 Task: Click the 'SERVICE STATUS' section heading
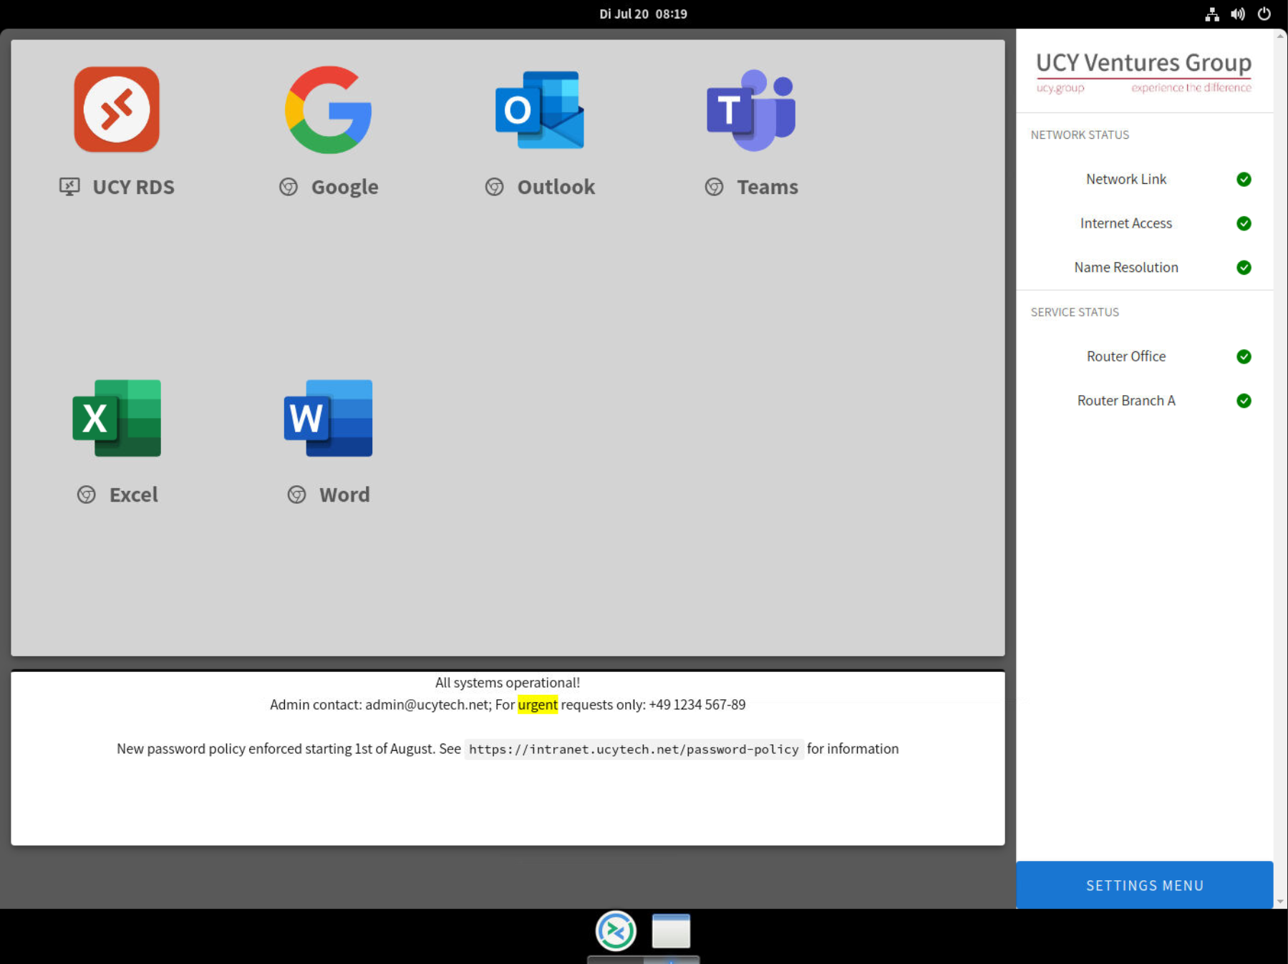tap(1075, 312)
